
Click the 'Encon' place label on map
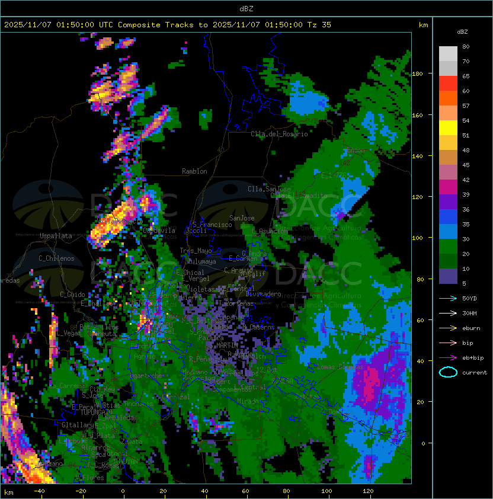coord(356,150)
